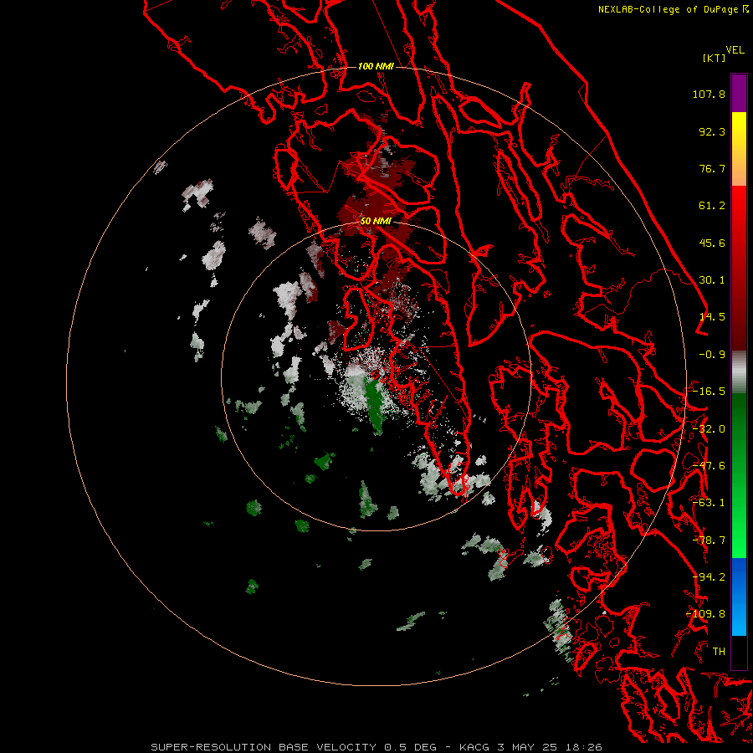Click the 50 NMI range ring label
The image size is (753, 753).
[x=376, y=222]
